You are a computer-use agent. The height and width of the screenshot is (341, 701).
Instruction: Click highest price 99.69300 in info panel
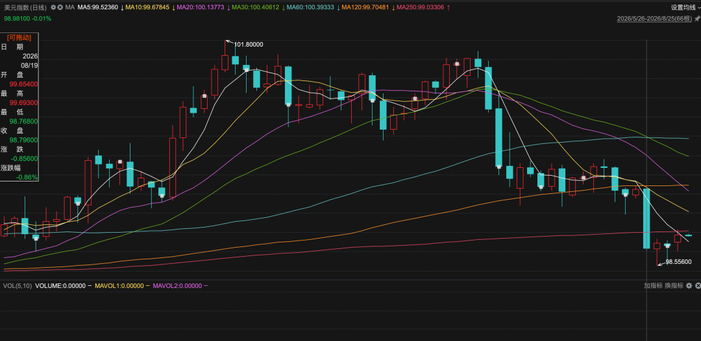[x=24, y=102]
